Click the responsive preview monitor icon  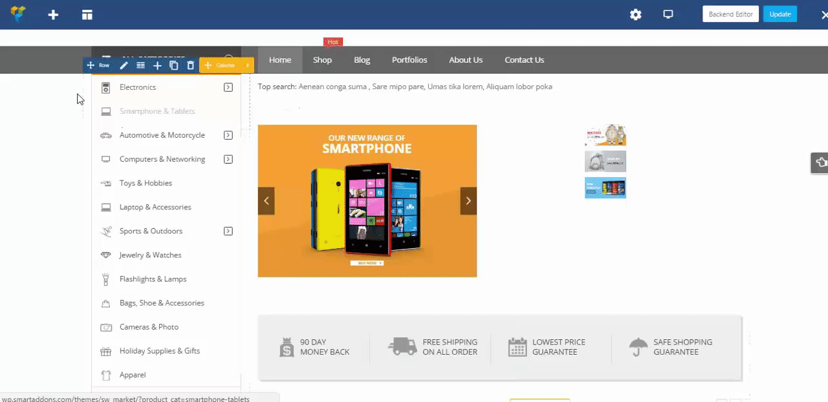click(x=668, y=15)
